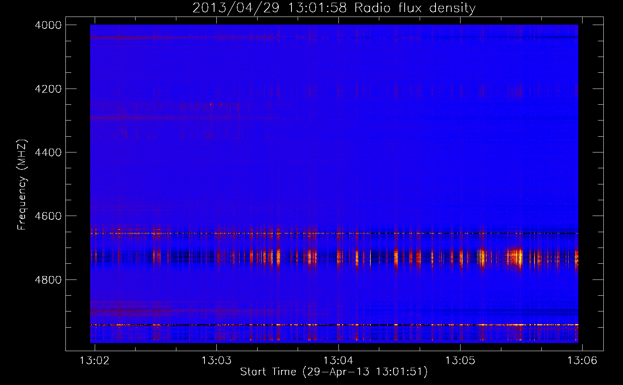Click the 4400 frequency tick label
Viewport: 623px width, 385px height.
48,152
